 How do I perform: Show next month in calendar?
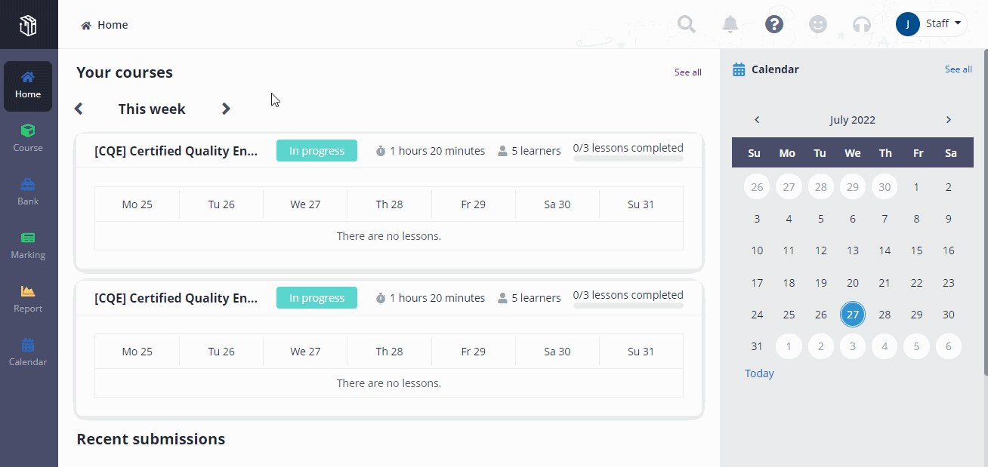coord(949,120)
